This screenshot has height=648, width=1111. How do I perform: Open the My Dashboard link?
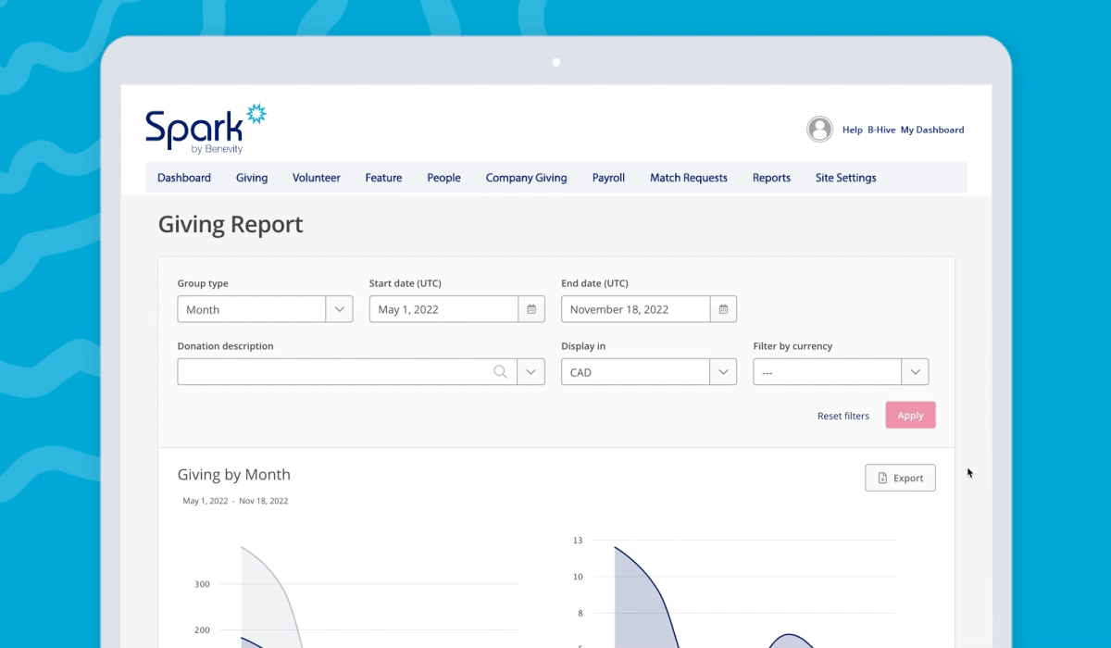932,131
